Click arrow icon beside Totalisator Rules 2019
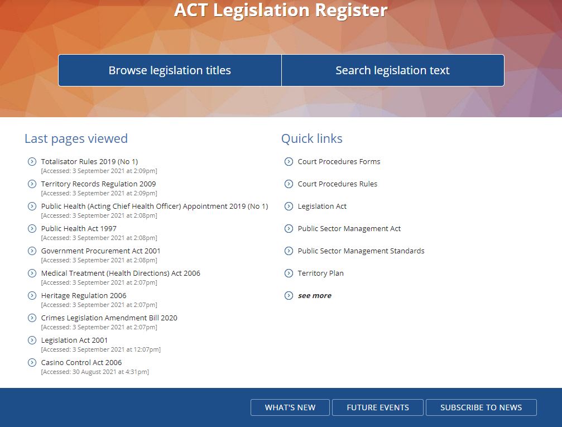 point(32,162)
